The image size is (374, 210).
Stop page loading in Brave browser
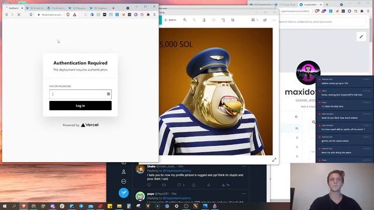(19, 15)
